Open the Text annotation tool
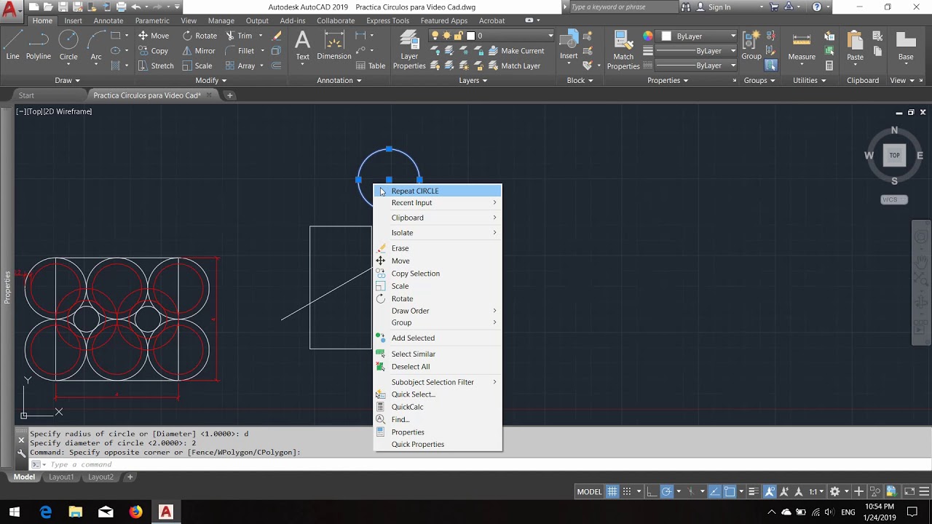The image size is (932, 524). [302, 45]
